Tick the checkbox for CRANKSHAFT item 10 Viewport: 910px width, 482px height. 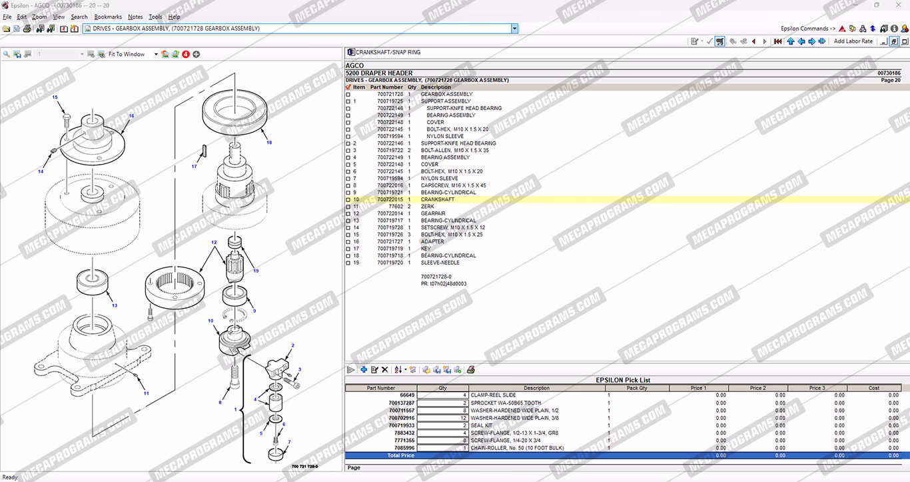click(348, 199)
